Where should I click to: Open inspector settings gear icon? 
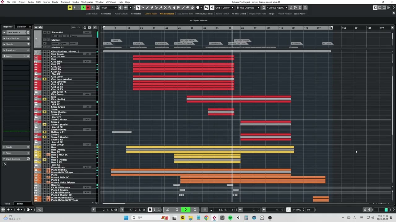tap(5, 164)
